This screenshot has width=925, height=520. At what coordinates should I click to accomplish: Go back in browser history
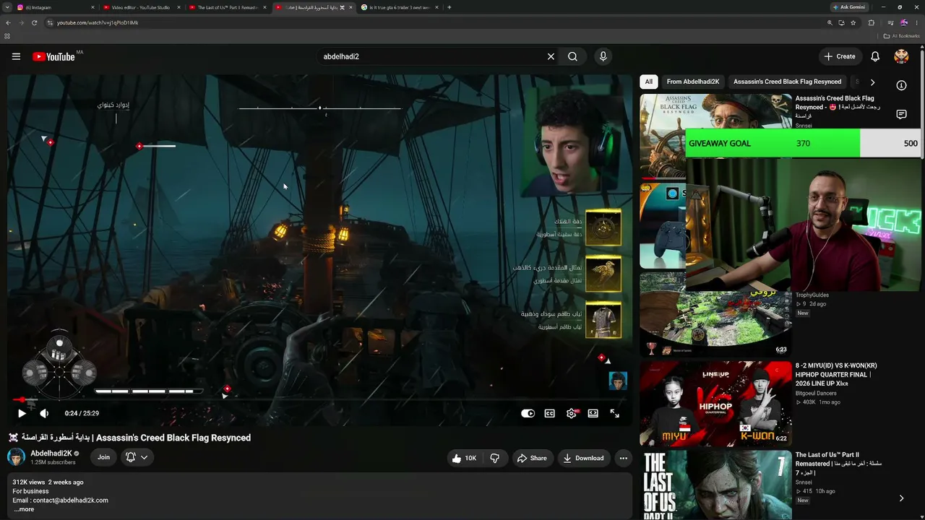pos(8,22)
